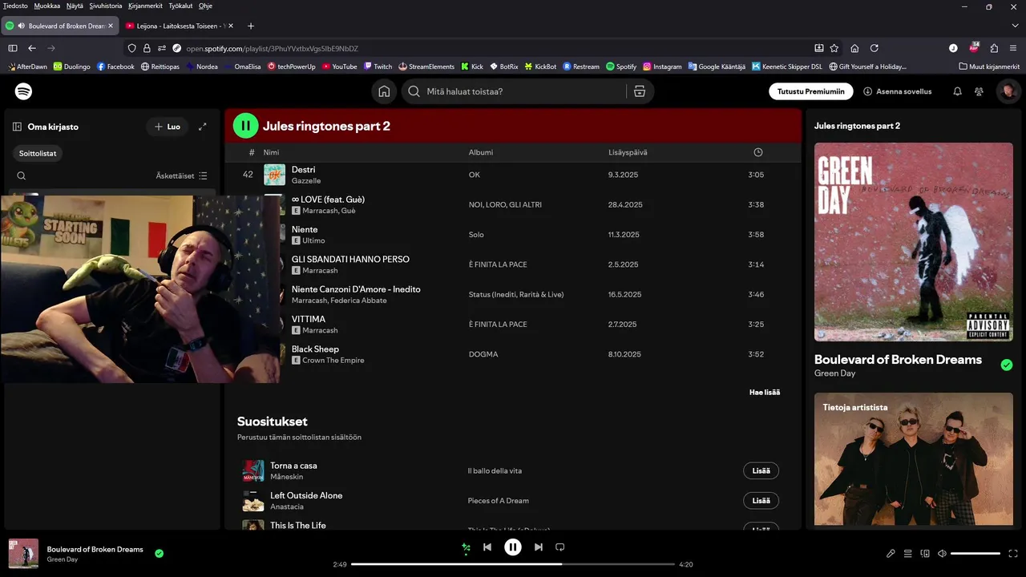
Task: Toggle the liked checkmark in bottom player bar
Action: pyautogui.click(x=159, y=553)
